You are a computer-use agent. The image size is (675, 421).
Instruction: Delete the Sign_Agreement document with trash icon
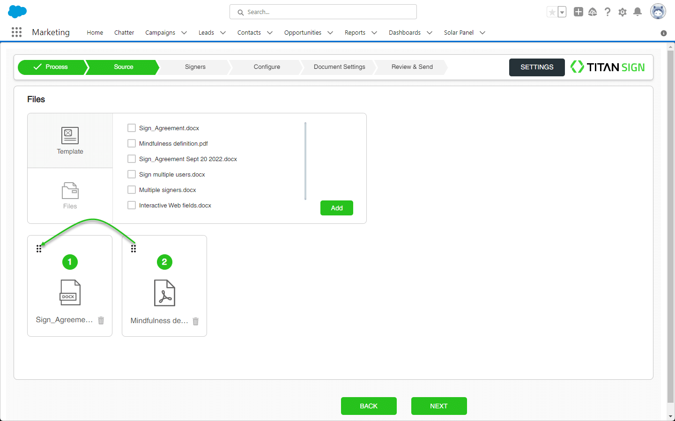(x=101, y=320)
